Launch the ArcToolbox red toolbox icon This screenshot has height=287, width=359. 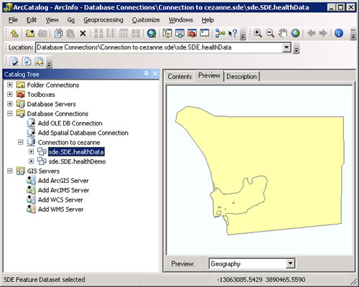coord(192,33)
